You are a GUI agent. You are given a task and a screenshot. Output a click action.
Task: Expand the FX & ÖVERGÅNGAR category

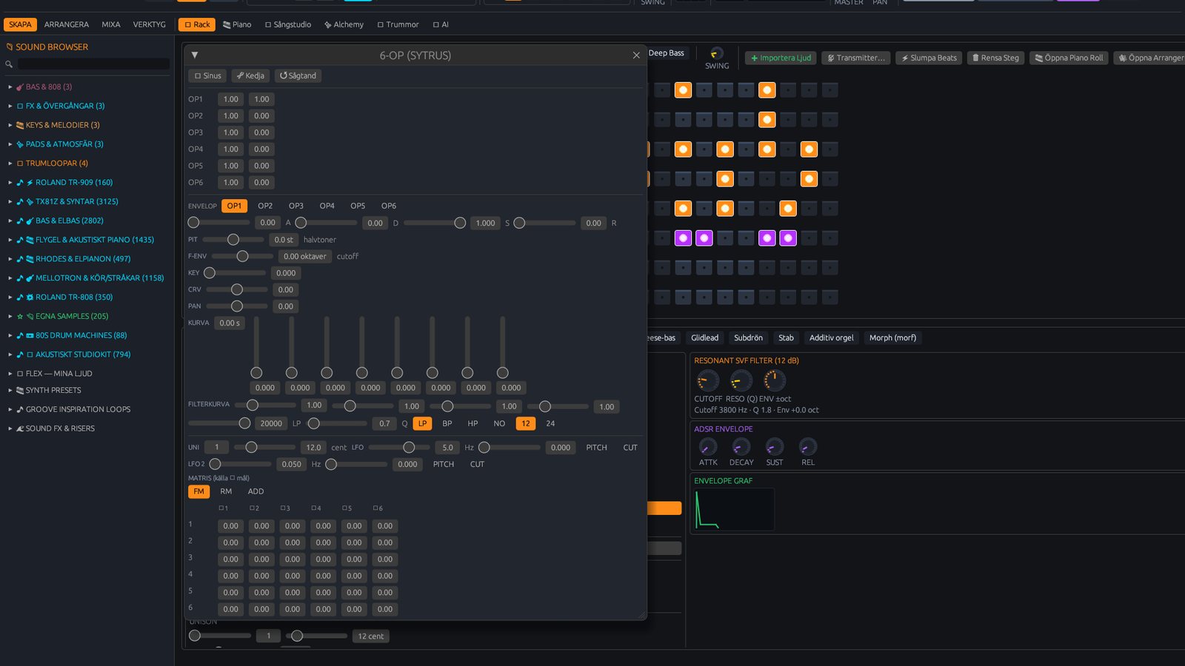(x=10, y=106)
